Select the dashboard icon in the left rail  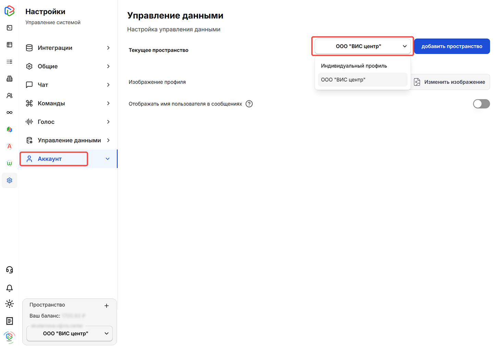[9, 45]
